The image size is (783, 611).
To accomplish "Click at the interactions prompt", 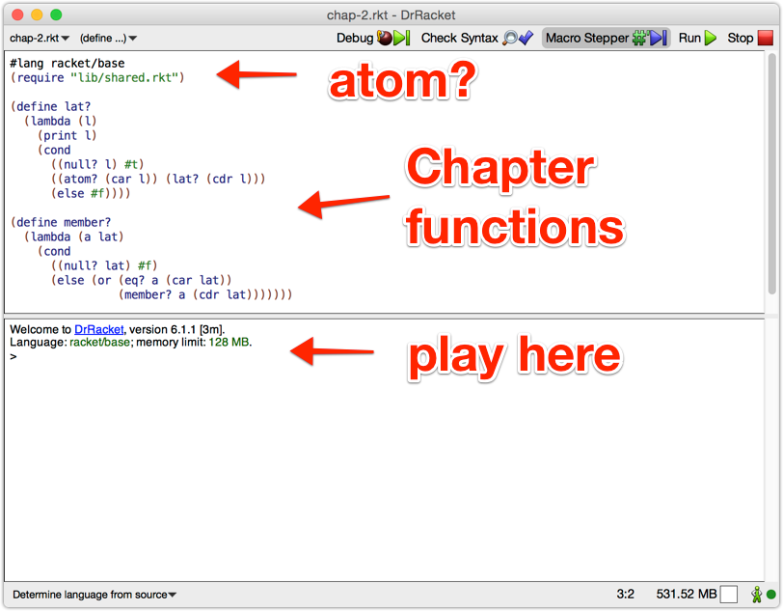I will tap(13, 356).
